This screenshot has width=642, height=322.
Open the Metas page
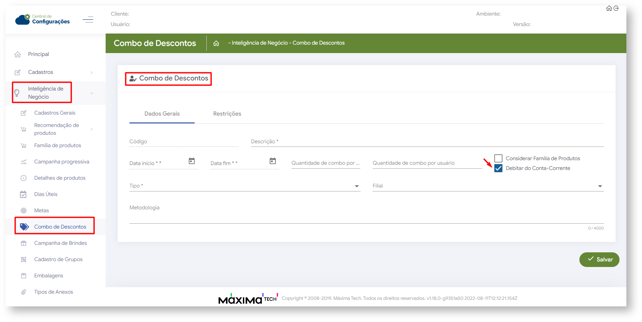click(41, 211)
